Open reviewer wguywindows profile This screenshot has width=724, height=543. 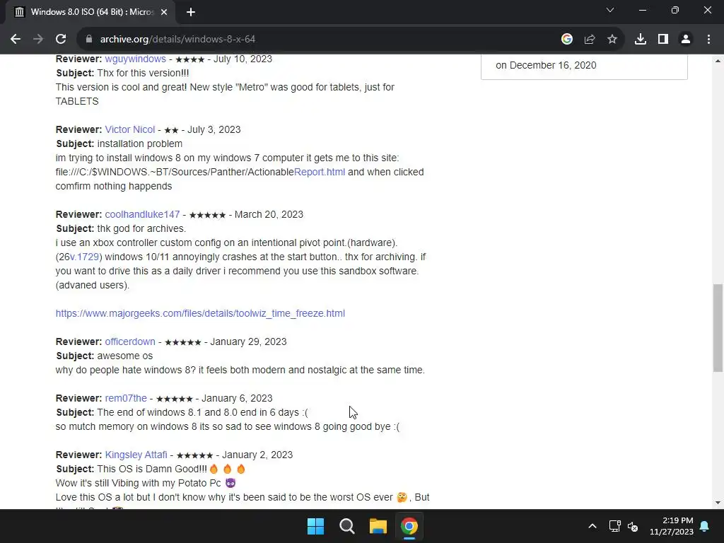pyautogui.click(x=135, y=59)
